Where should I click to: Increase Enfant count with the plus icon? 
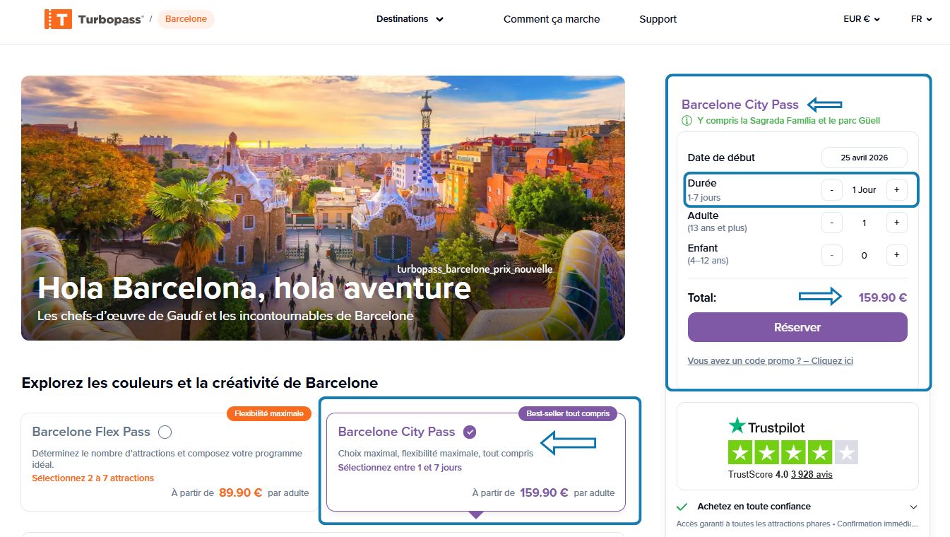[x=896, y=254]
